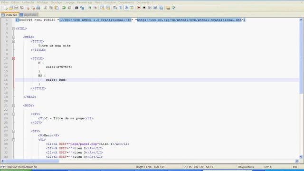This screenshot has width=304, height=171.
Task: Stop macro recording with black square icon
Action: (x=144, y=8)
